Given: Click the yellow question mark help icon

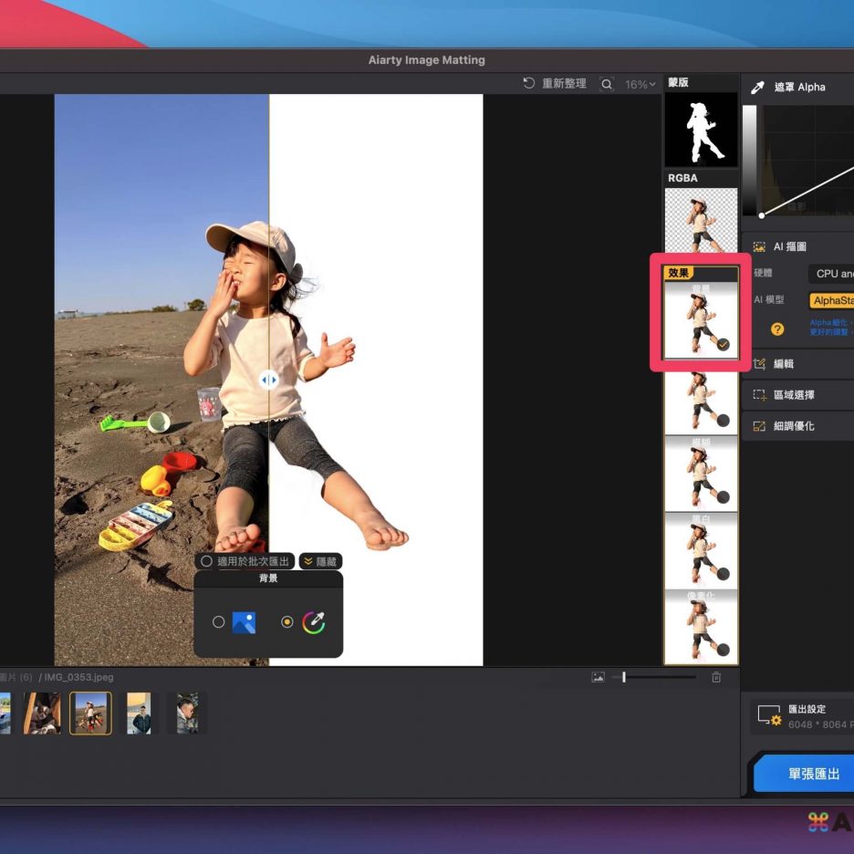Looking at the screenshot, I should pyautogui.click(x=777, y=329).
